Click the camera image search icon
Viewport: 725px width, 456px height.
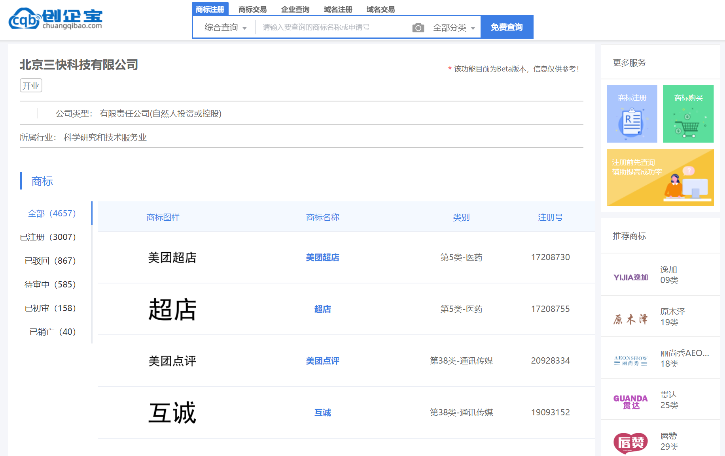[x=418, y=28]
